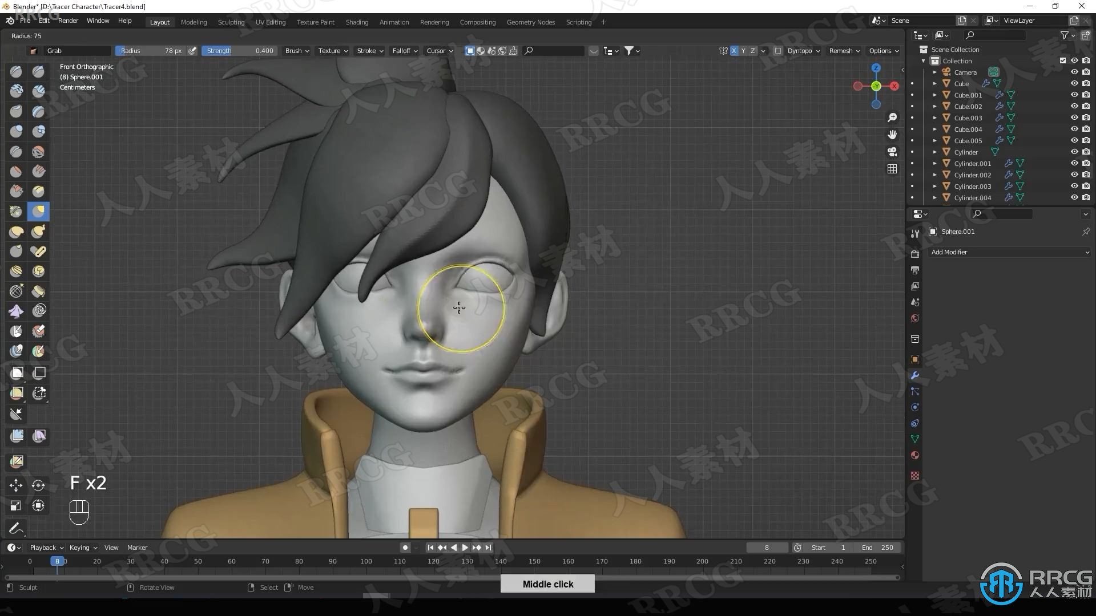
Task: Select the Inflate sculpt brush
Action: (16, 131)
